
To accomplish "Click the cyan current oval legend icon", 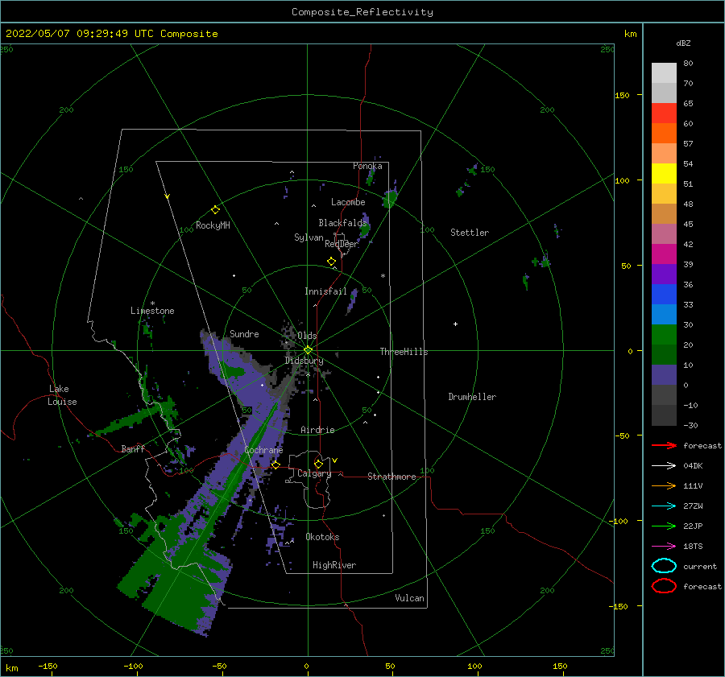I will 664,566.
